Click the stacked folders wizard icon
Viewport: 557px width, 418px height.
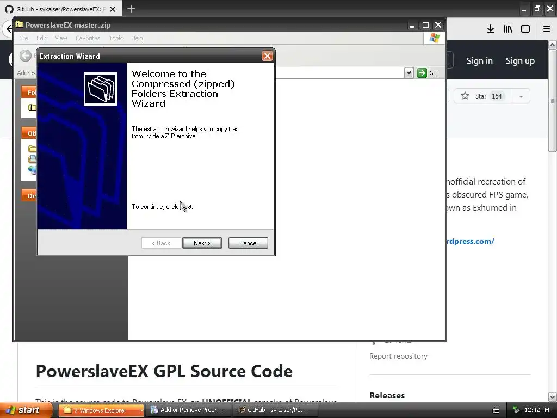click(101, 89)
